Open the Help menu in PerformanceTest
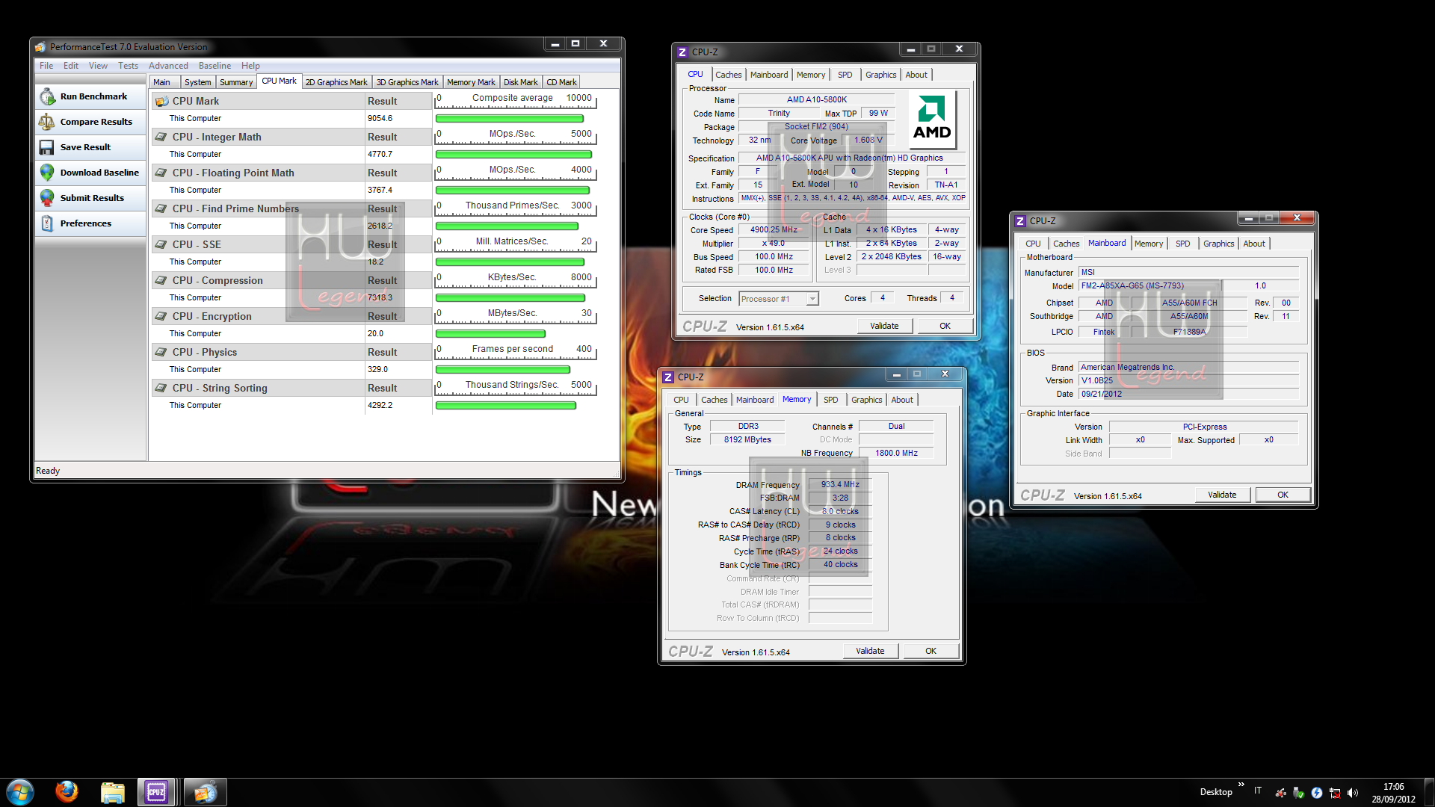The width and height of the screenshot is (1435, 807). (250, 66)
